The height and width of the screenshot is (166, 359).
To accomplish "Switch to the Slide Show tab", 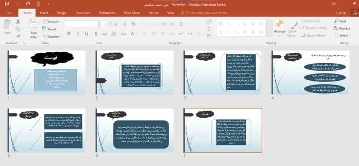I will pos(132,13).
